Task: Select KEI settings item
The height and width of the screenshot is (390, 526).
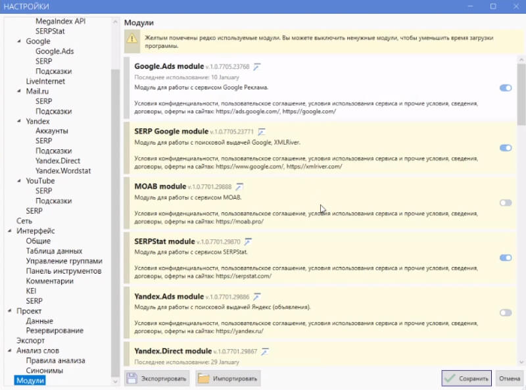Action: coord(31,291)
